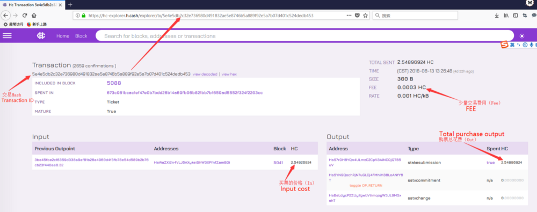
Task: Click the Fee value 0.0003 HC
Action: pos(411,87)
